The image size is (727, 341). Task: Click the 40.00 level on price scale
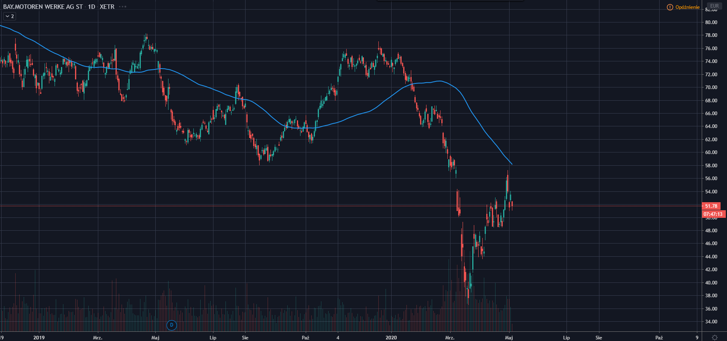point(711,283)
